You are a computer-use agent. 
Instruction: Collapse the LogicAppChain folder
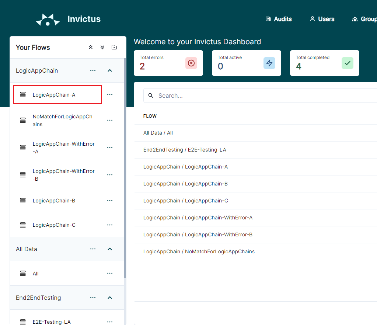coord(110,70)
